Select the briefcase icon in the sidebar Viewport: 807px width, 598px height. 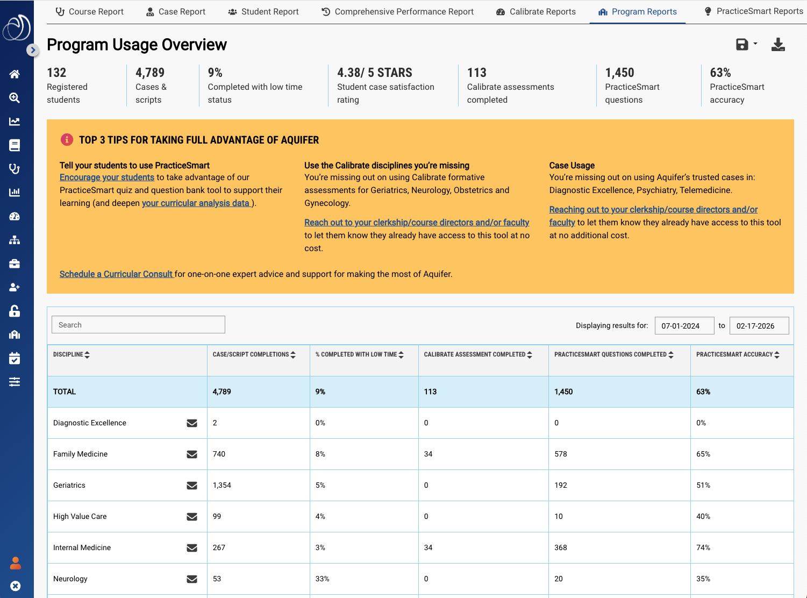point(14,264)
